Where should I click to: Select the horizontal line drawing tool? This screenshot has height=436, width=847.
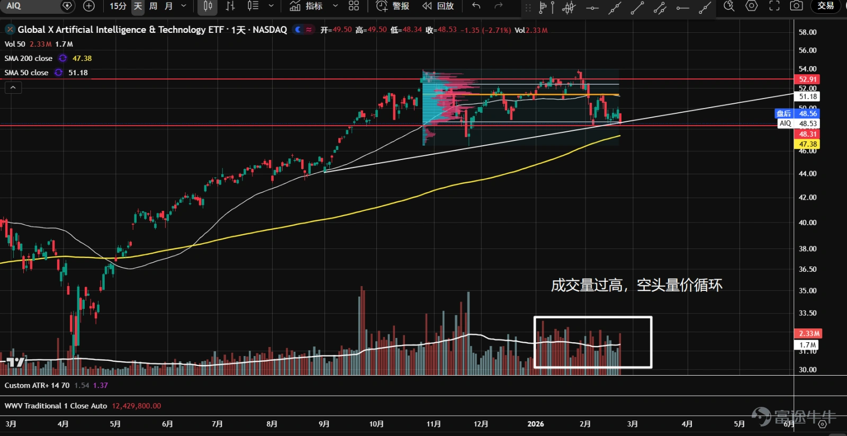(592, 7)
